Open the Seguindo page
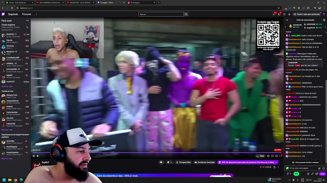The image size is (327, 183). pos(13,14)
